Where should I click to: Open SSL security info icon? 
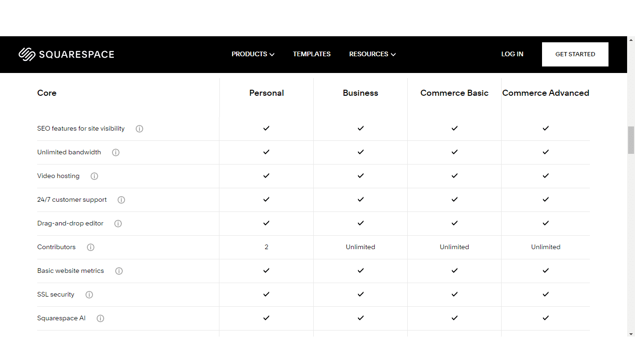click(89, 295)
